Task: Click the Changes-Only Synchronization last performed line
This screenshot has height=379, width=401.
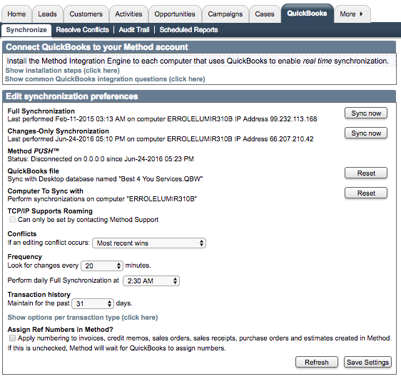Action: (x=161, y=139)
